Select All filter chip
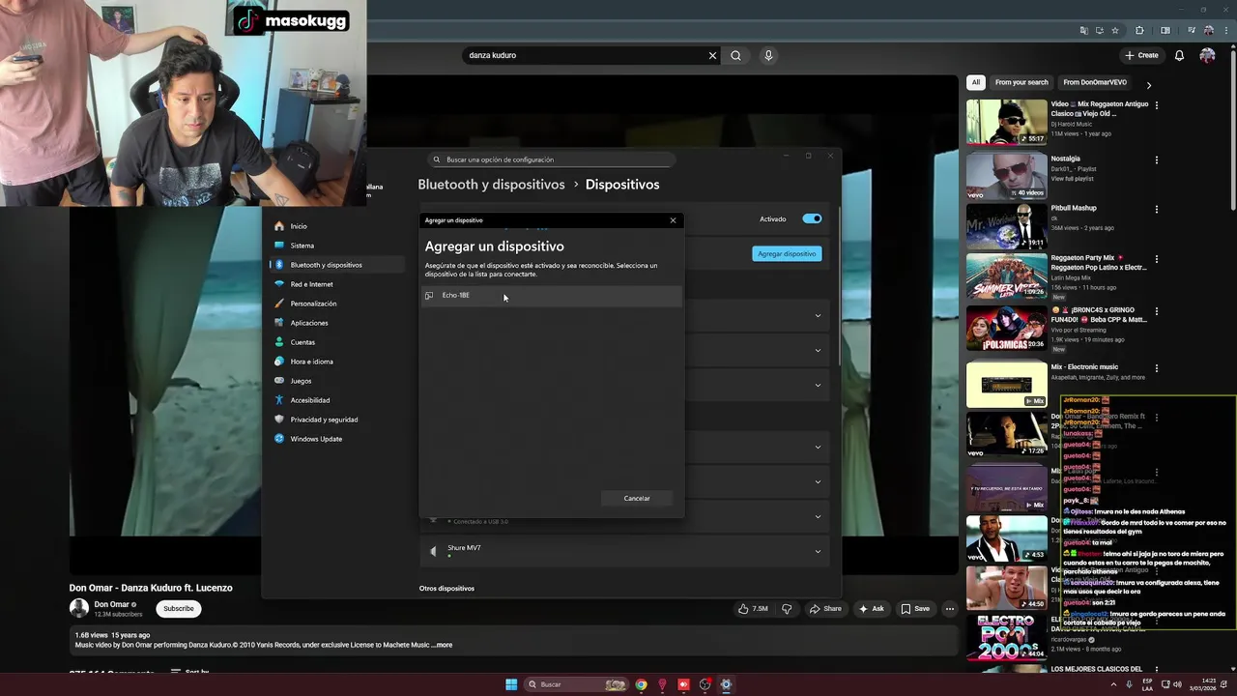This screenshot has height=696, width=1237. tap(976, 82)
